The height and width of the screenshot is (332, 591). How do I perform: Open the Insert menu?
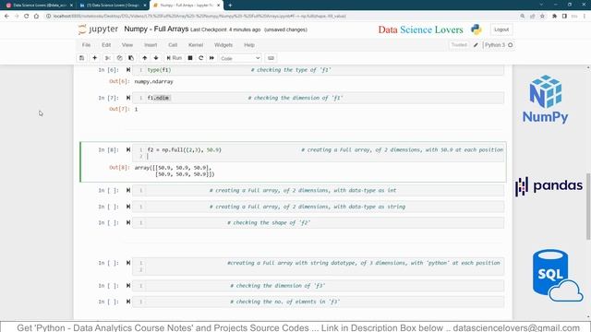pos(151,45)
